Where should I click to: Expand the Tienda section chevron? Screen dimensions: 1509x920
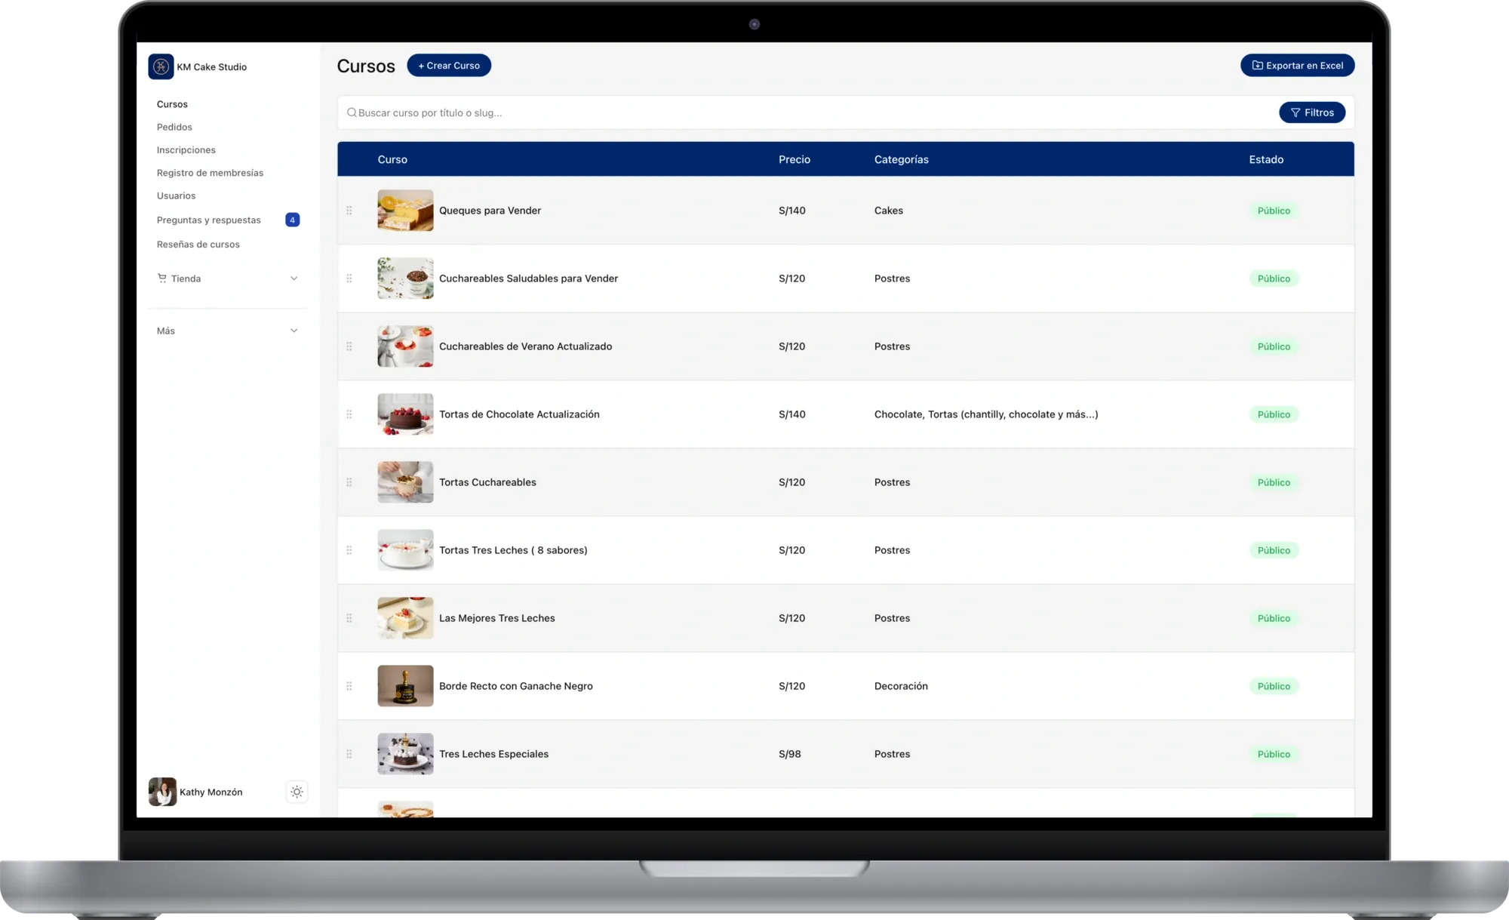[x=294, y=278]
